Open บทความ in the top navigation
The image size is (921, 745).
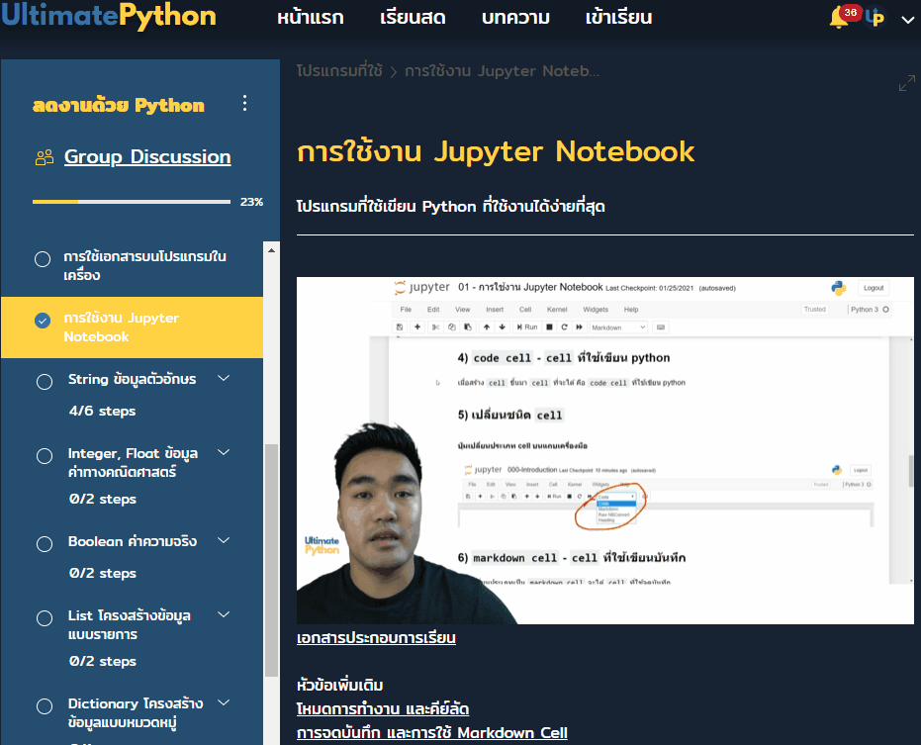[x=515, y=18]
